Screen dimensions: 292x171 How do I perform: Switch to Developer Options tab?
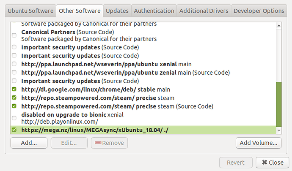coord(259,11)
